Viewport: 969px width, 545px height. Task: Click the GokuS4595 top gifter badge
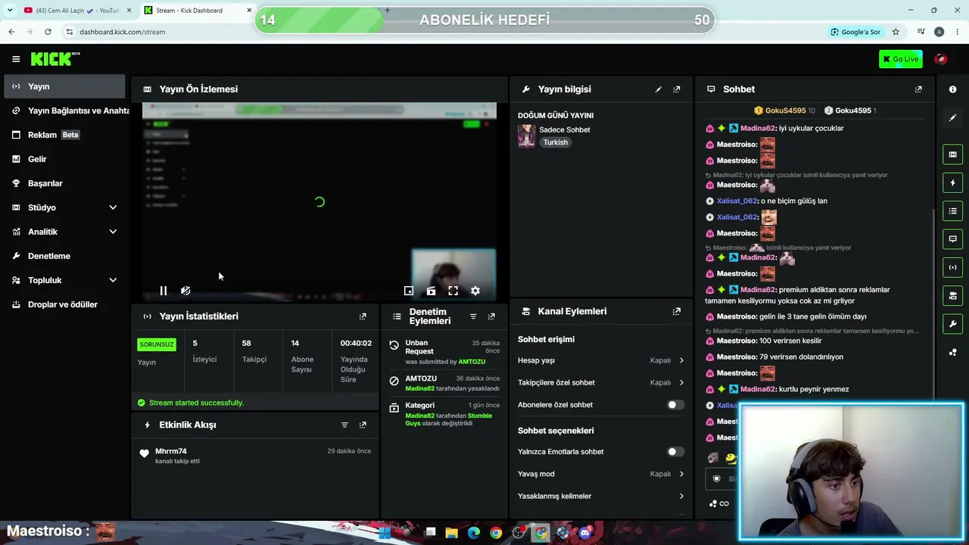pyautogui.click(x=784, y=111)
